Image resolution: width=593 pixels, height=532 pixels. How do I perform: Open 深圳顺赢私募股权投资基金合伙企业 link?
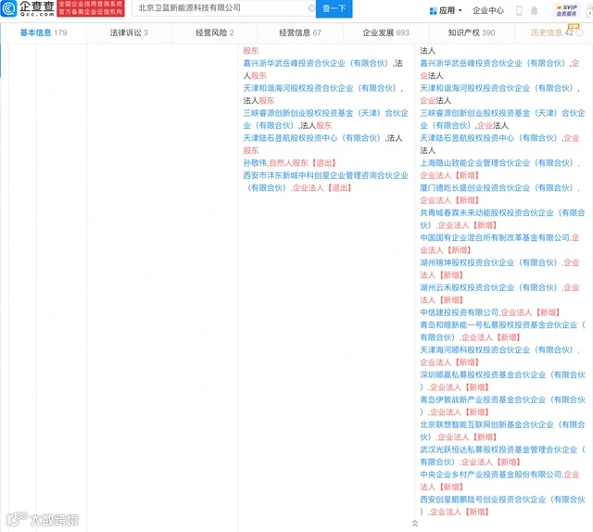(502, 381)
